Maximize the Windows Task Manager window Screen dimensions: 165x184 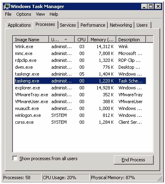[151, 6]
